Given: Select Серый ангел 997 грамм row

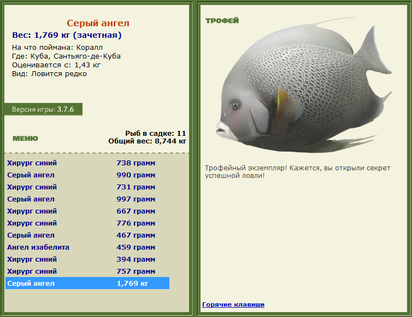Looking at the screenshot, I should (x=87, y=199).
